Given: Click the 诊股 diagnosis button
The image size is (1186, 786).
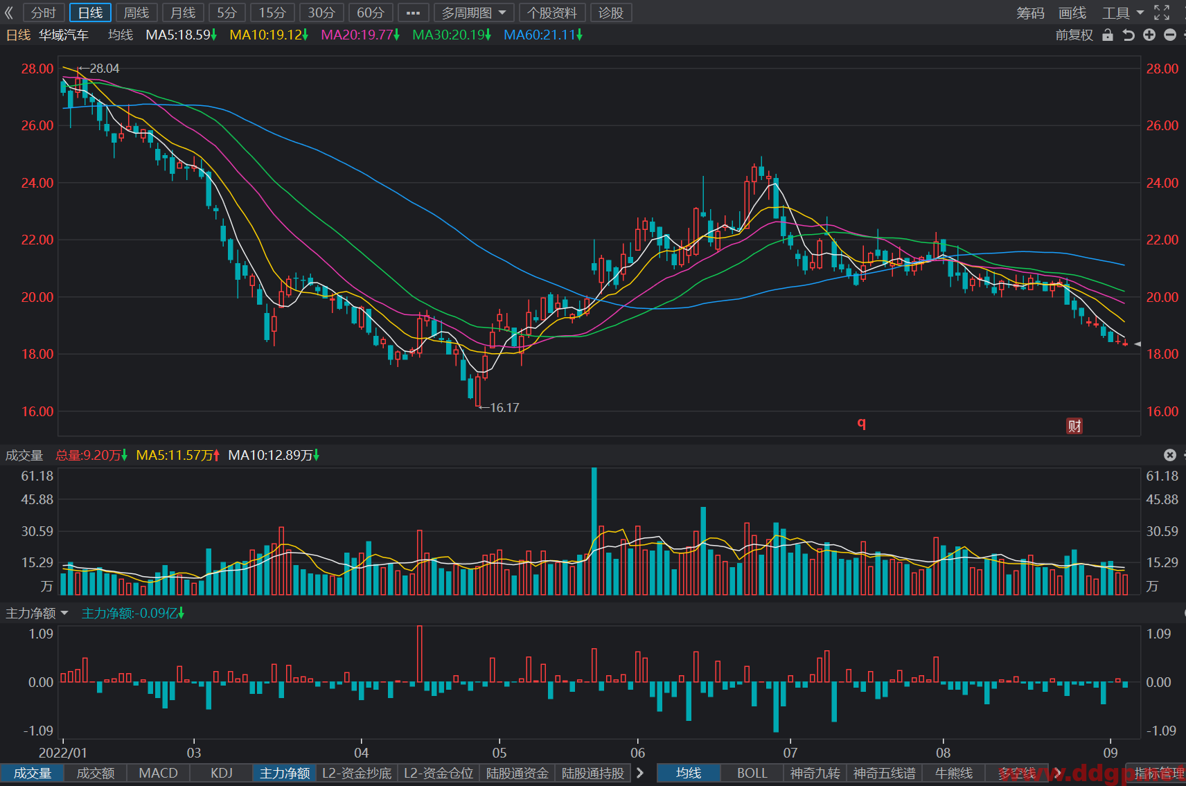Looking at the screenshot, I should [x=611, y=12].
